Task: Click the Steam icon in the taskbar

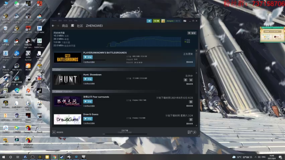Action: coord(62,157)
